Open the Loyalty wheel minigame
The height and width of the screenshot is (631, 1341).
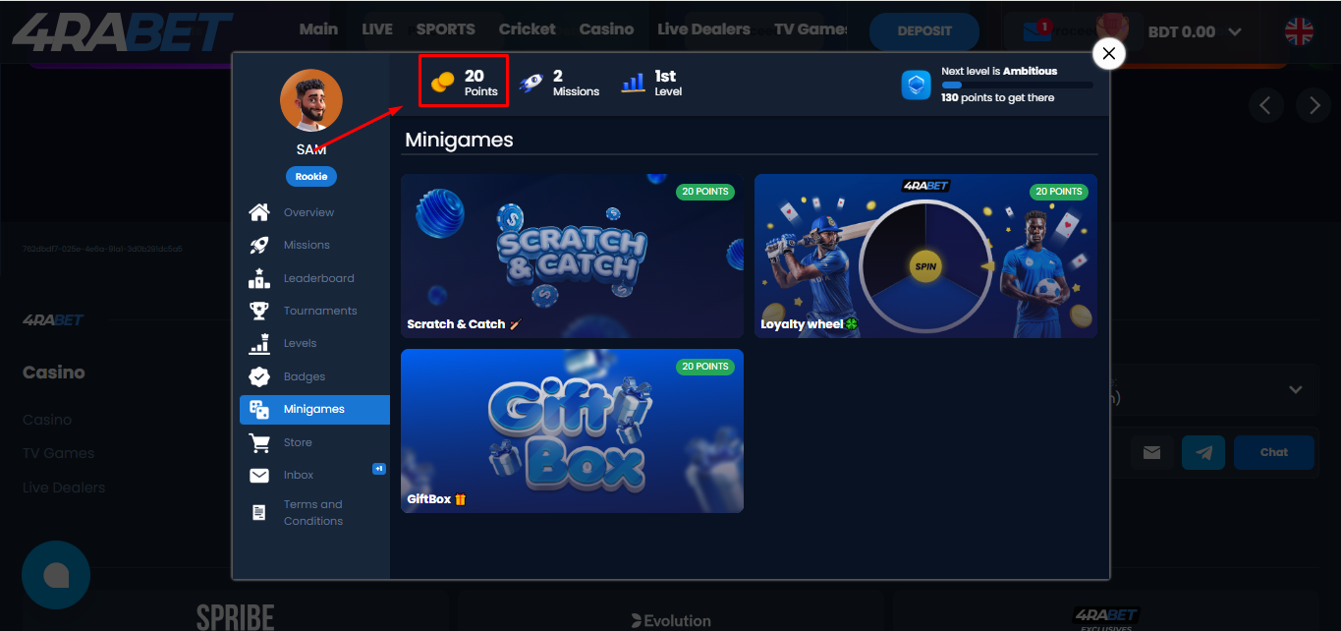pos(925,256)
